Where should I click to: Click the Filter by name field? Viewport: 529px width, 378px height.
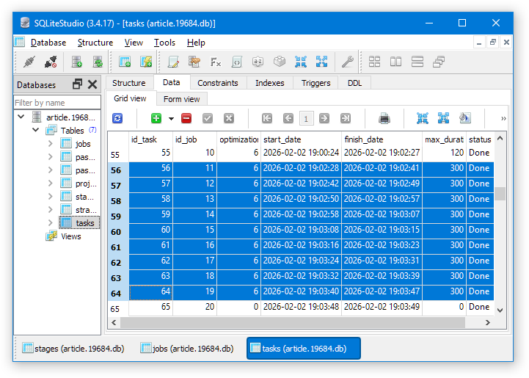[x=57, y=103]
